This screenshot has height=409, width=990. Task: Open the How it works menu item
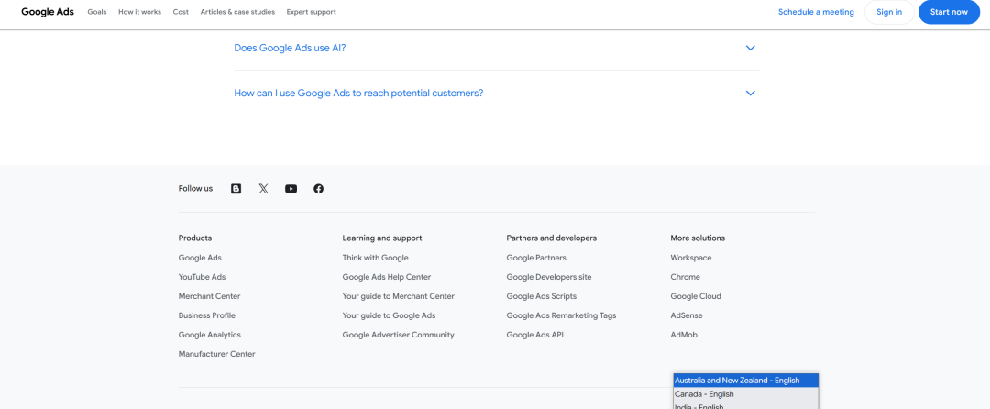pos(139,12)
